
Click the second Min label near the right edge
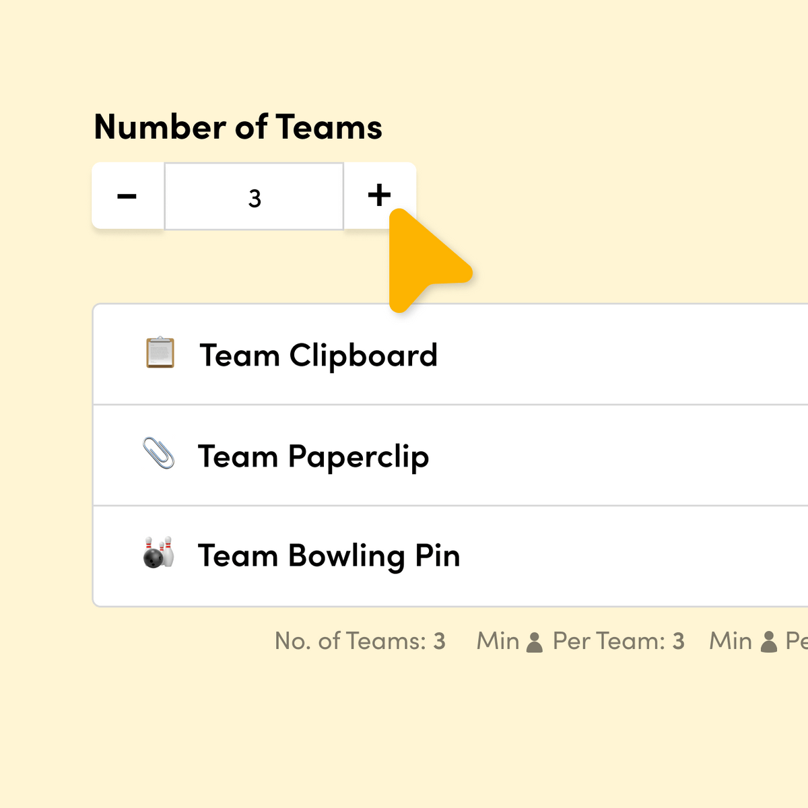pos(731,641)
